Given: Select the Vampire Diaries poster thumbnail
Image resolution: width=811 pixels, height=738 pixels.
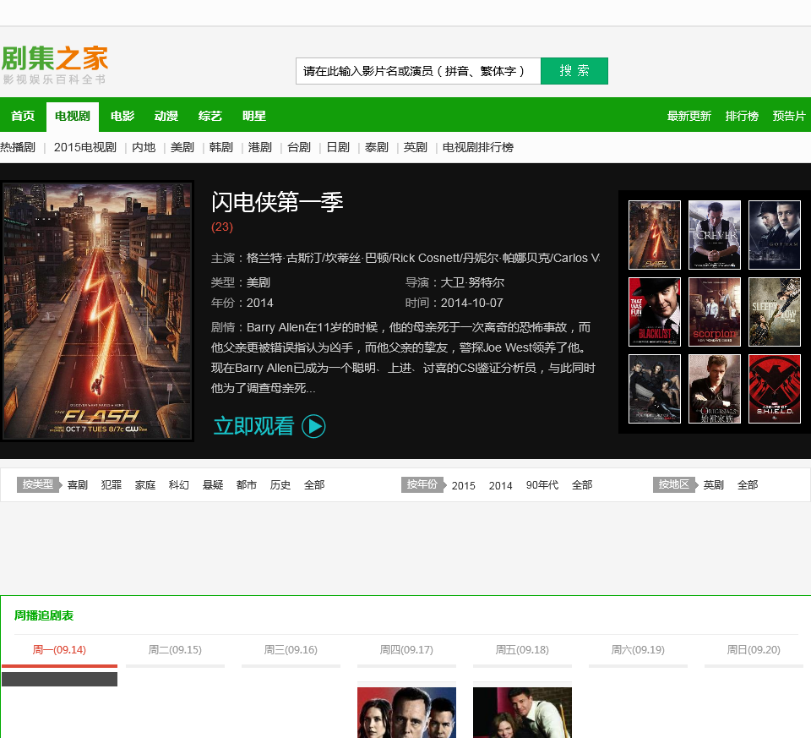Looking at the screenshot, I should click(x=654, y=389).
